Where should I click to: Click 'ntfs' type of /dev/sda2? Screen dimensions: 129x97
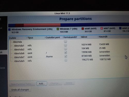(x=30, y=49)
